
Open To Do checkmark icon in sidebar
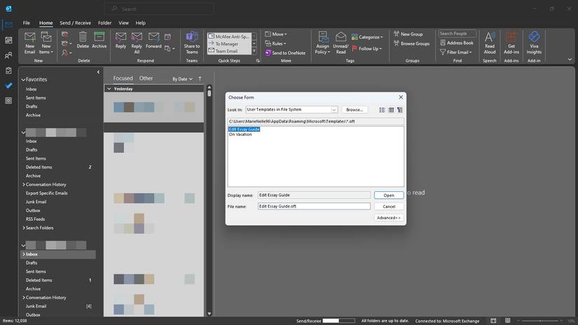coord(8,85)
